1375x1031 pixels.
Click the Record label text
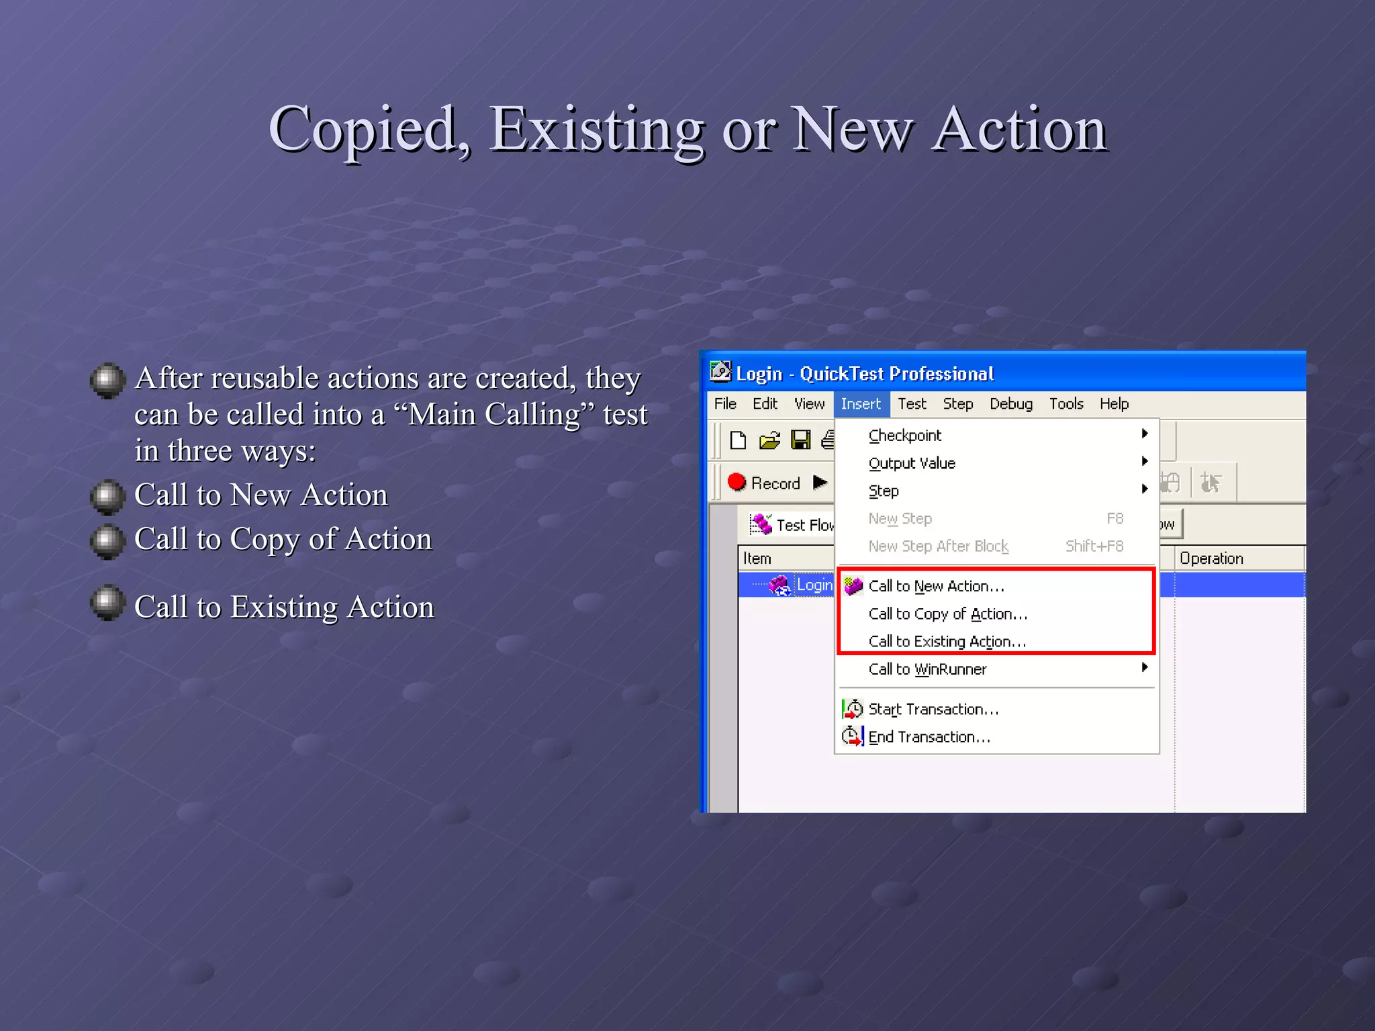[x=775, y=483]
